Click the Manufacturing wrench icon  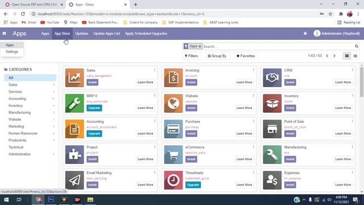pyautogui.click(x=272, y=154)
